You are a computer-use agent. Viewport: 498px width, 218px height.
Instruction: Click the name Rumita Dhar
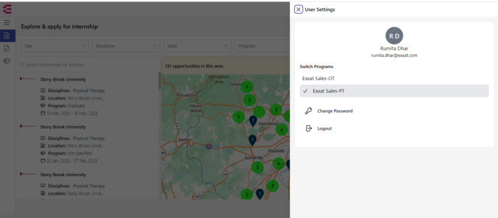tap(394, 48)
